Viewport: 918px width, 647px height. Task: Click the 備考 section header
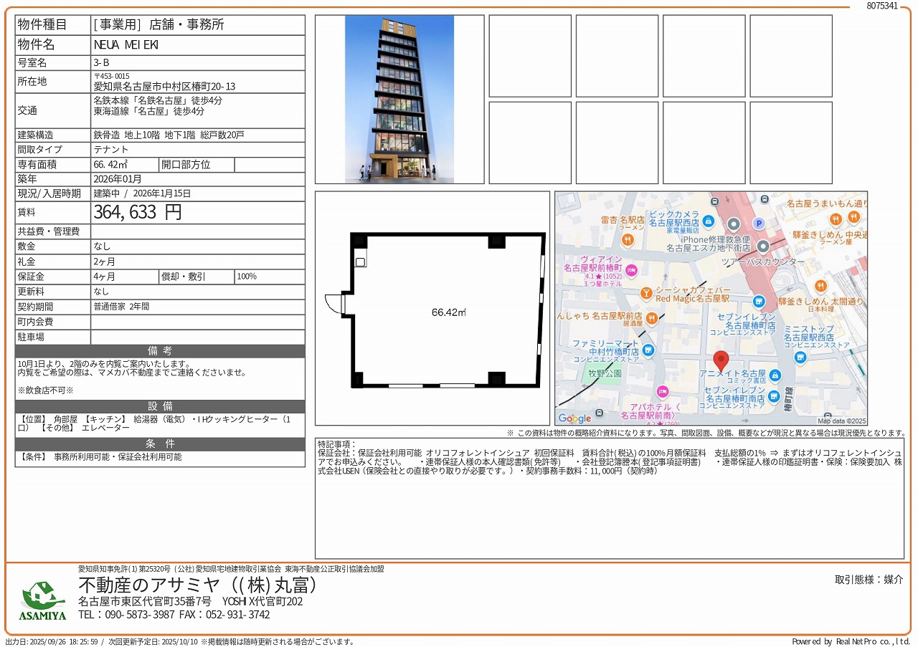pyautogui.click(x=160, y=351)
